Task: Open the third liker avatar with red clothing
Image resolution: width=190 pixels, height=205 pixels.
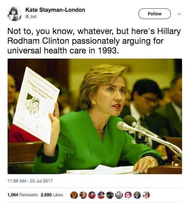Action: [x=92, y=195]
